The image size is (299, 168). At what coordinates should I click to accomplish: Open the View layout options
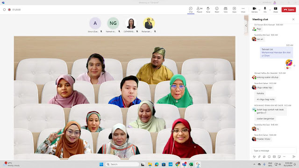click(x=226, y=10)
